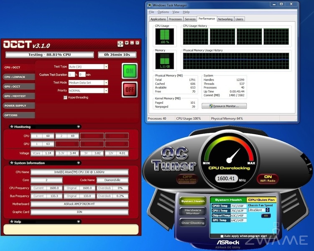Click the System Health button in OC Tuner

coord(193,201)
